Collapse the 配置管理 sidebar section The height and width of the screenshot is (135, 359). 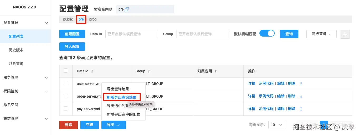[46, 23]
